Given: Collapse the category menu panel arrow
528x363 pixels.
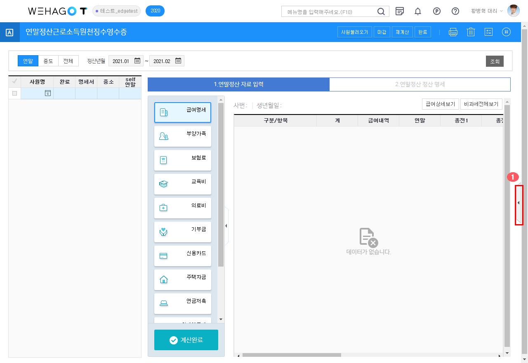Looking at the screenshot, I should point(226,226).
